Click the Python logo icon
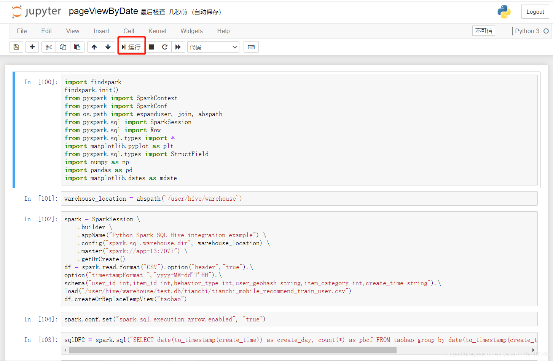The height and width of the screenshot is (361, 553). [504, 12]
